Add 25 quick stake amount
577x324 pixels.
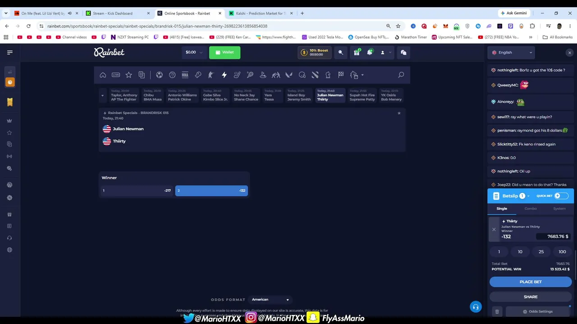pyautogui.click(x=541, y=252)
